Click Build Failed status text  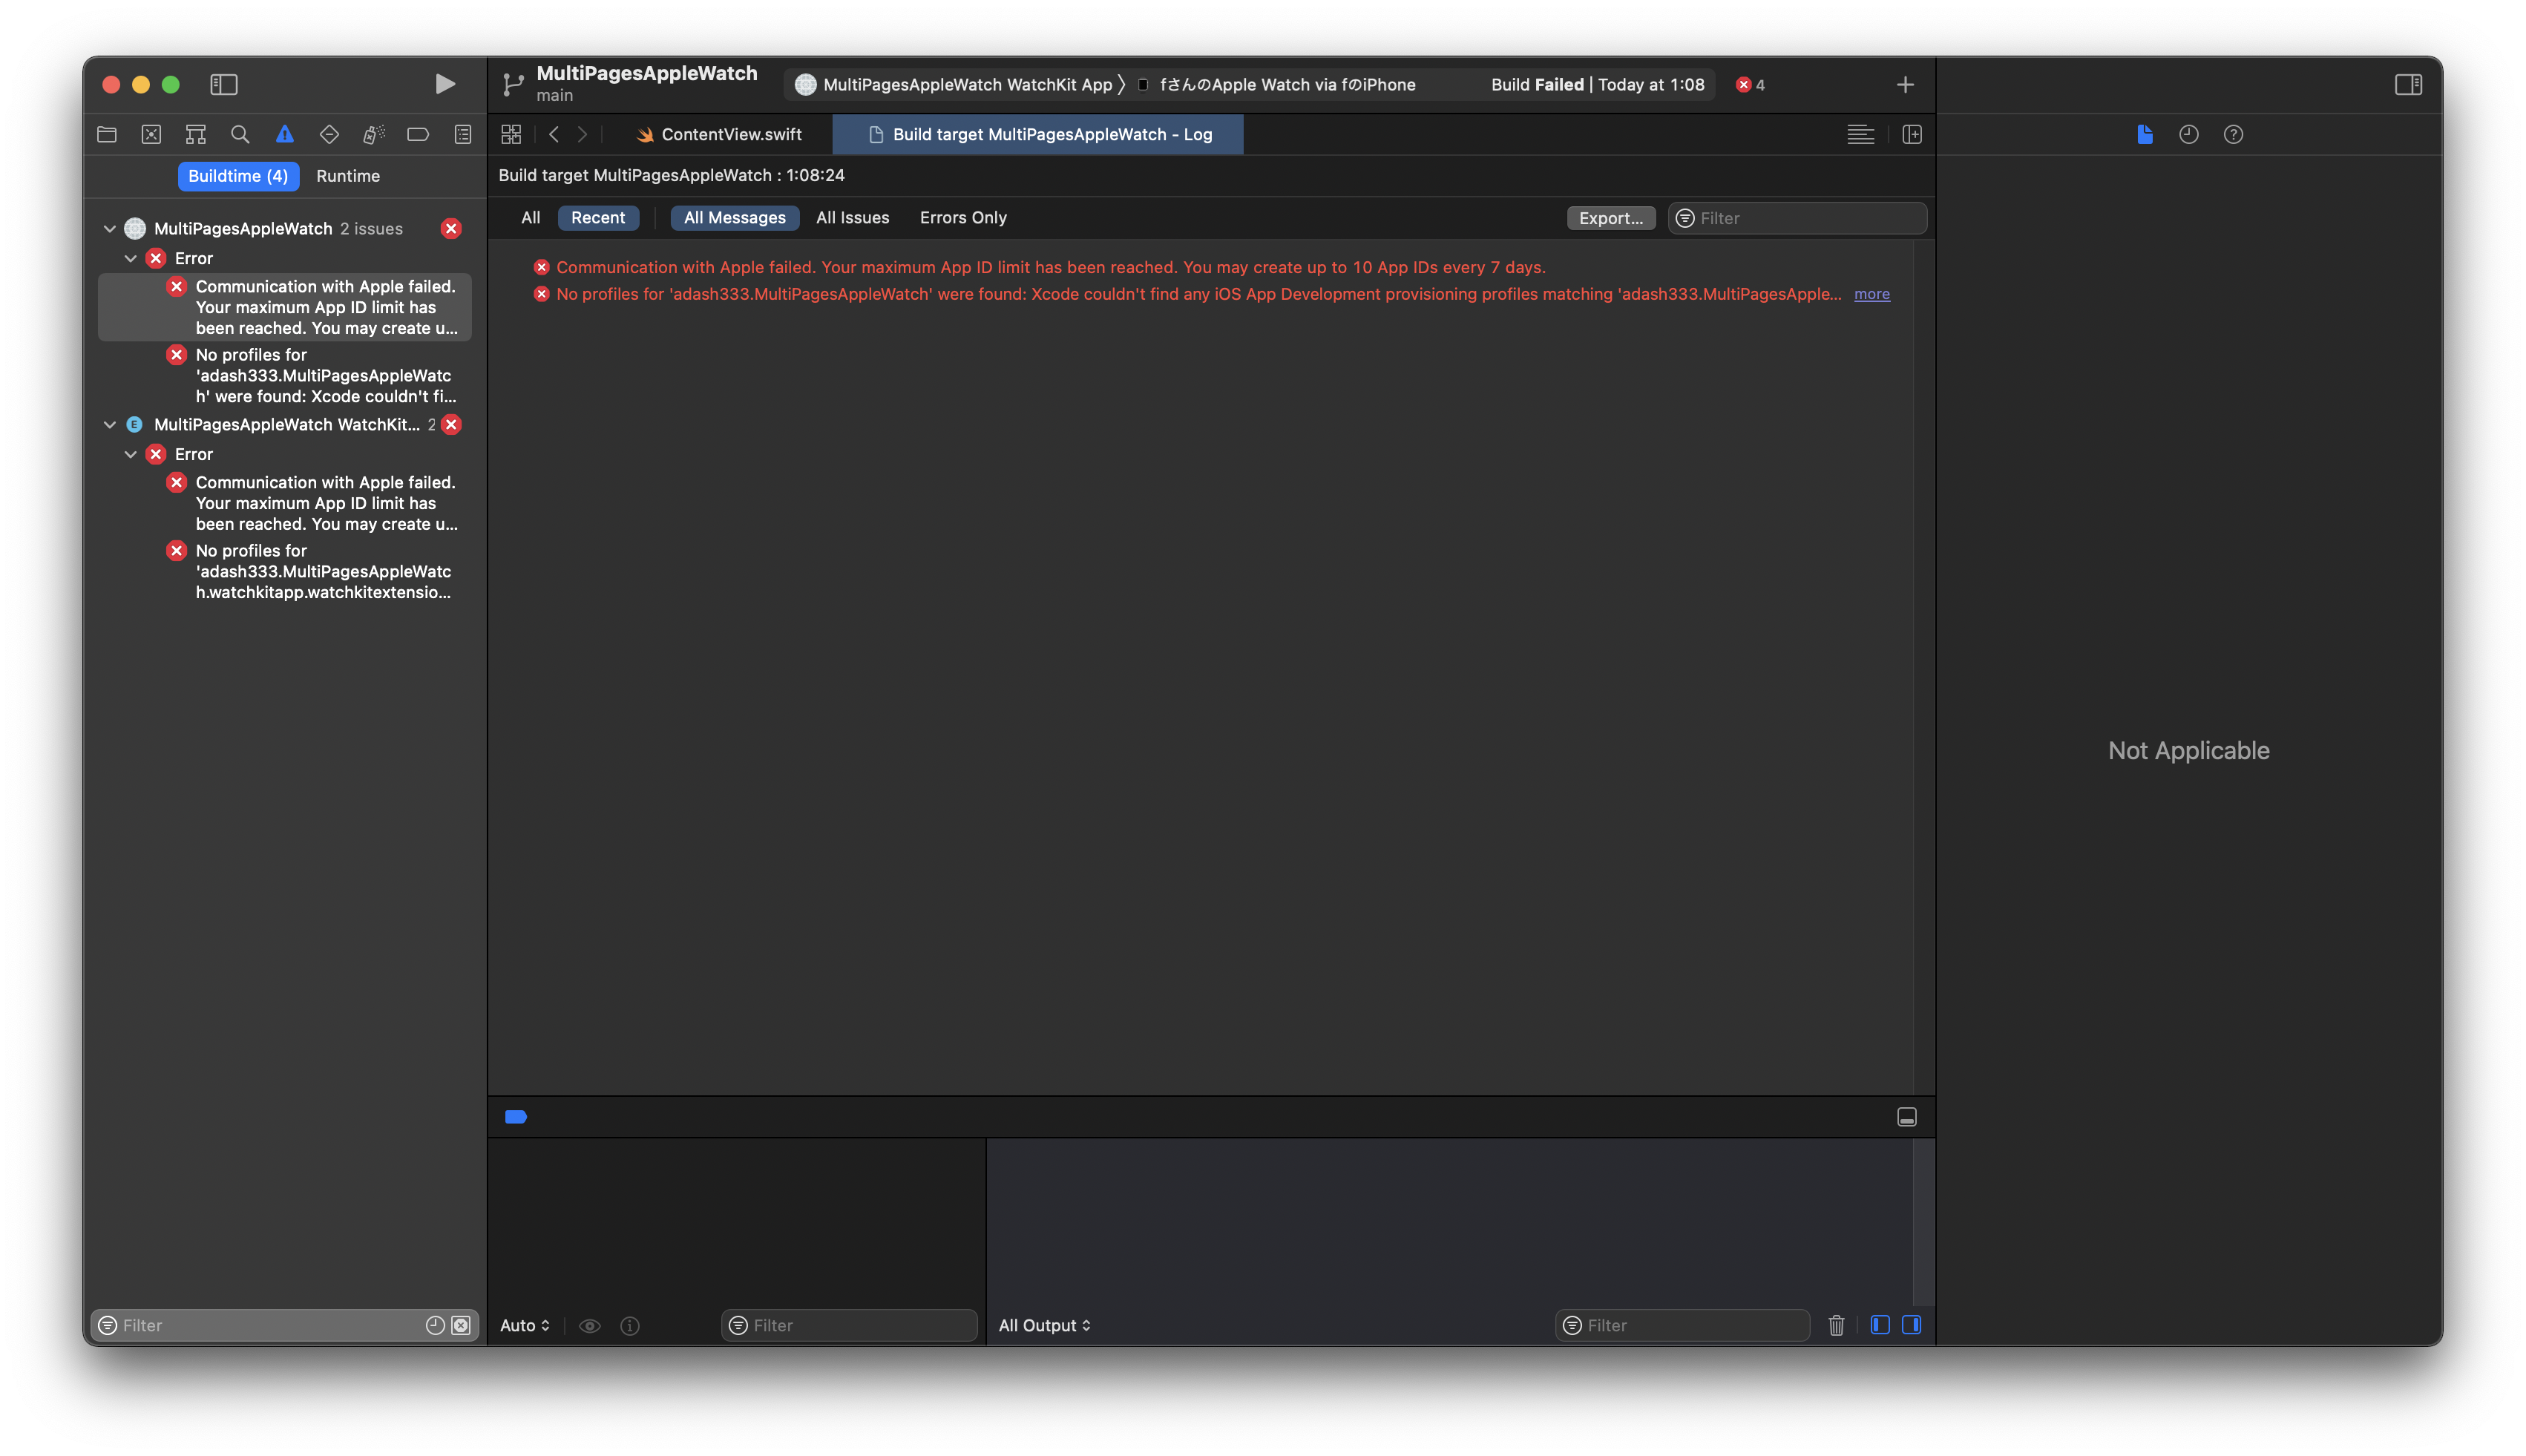pyautogui.click(x=1537, y=85)
